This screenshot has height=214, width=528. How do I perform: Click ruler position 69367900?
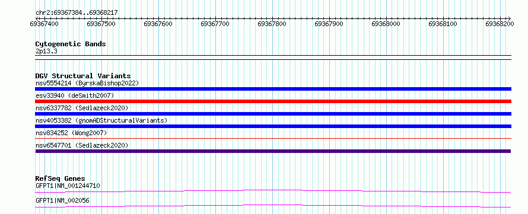coord(329,24)
